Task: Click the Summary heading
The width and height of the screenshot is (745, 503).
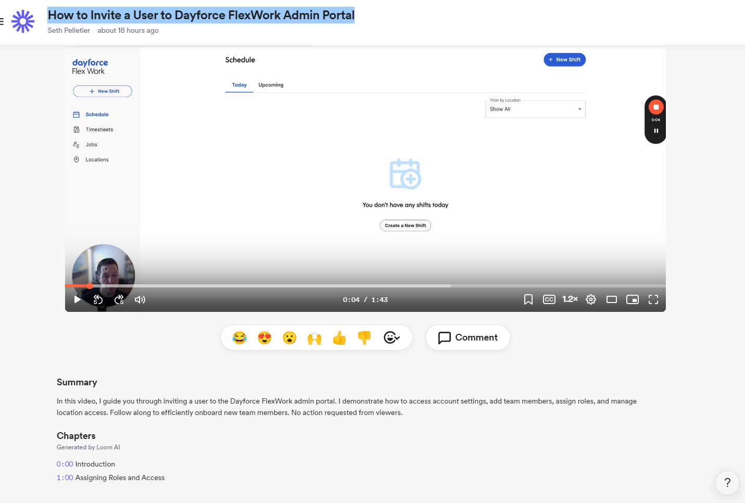Action: 77,382
